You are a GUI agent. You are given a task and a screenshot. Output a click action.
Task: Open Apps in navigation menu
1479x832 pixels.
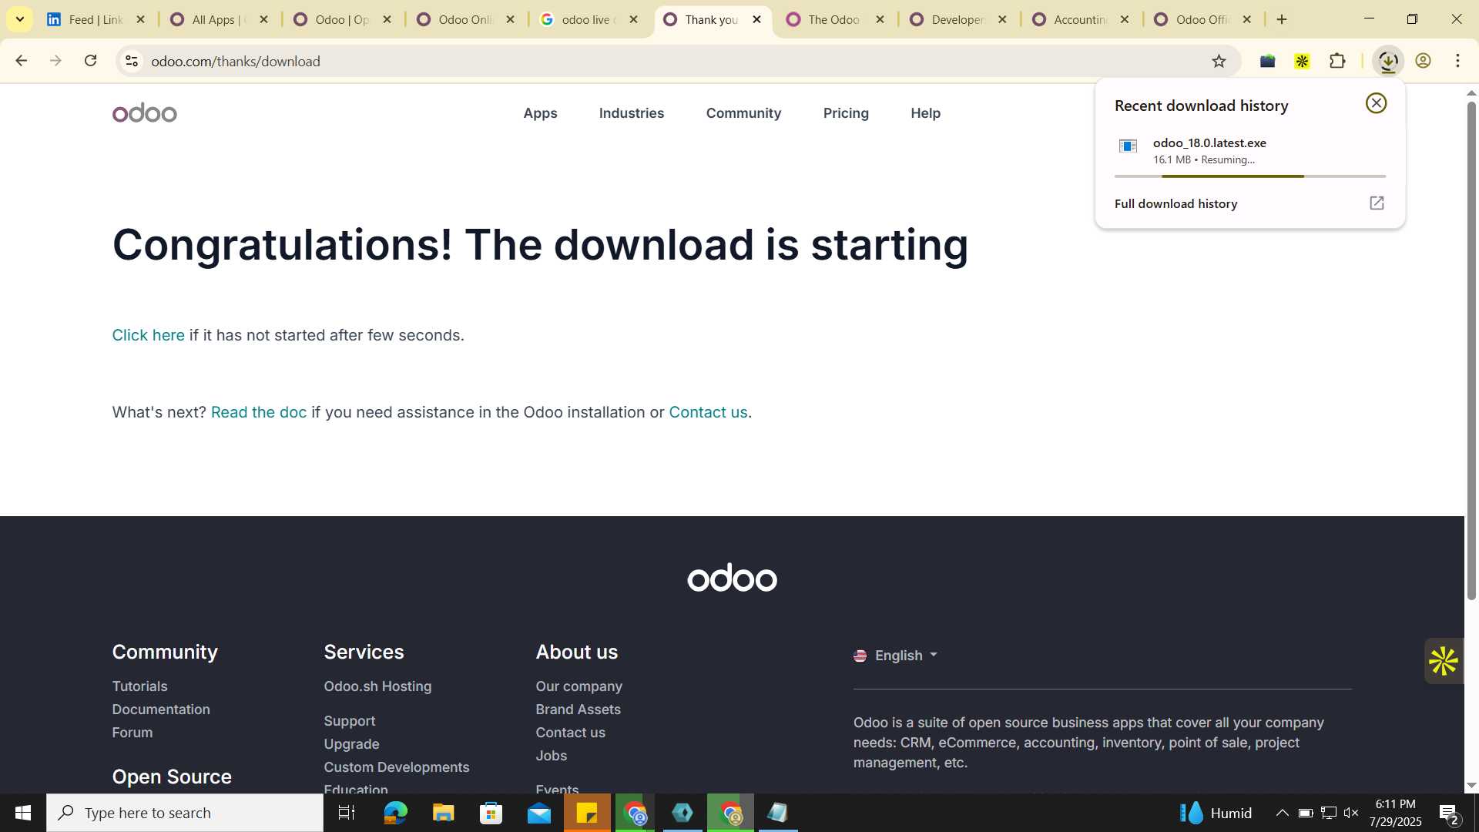pyautogui.click(x=540, y=113)
